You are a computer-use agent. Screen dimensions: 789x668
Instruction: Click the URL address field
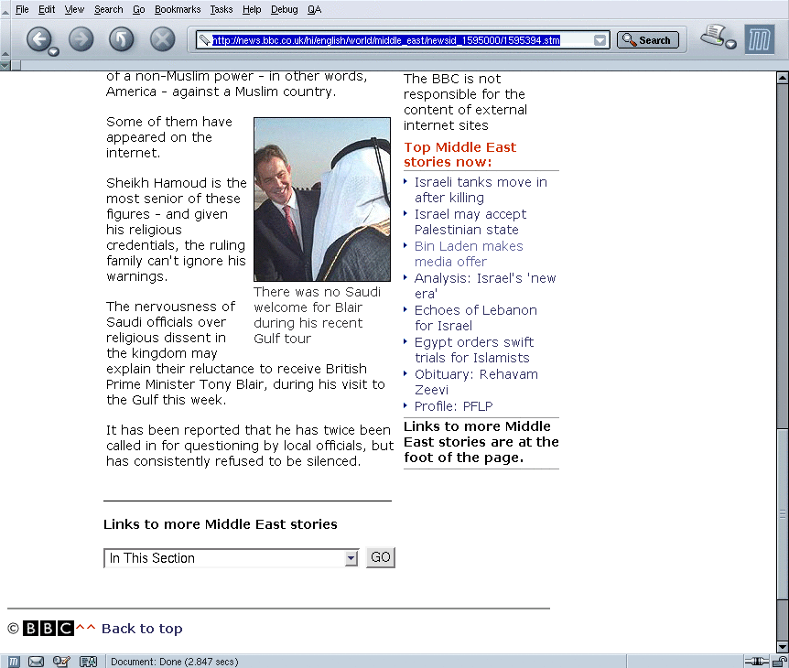point(402,40)
